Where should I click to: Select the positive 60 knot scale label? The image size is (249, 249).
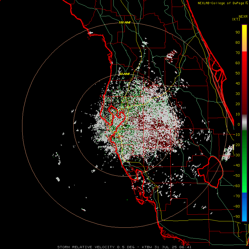(x=238, y=63)
